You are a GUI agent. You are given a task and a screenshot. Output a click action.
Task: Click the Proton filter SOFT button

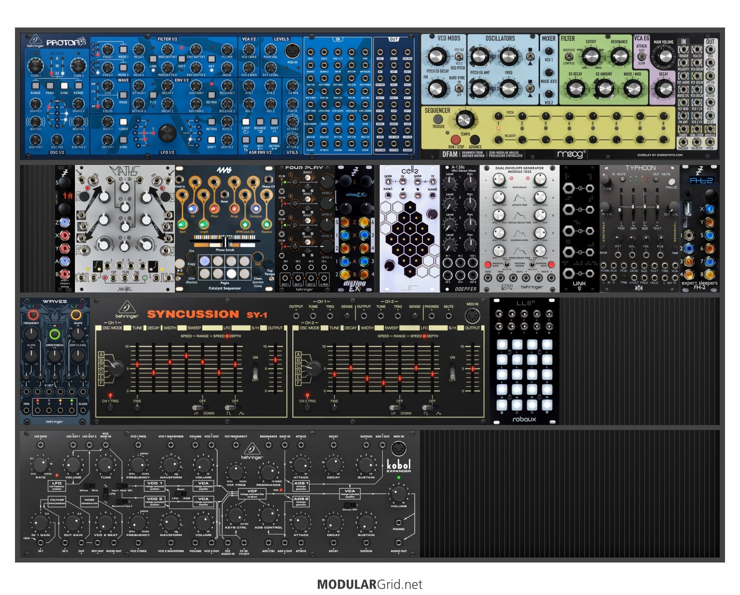[182, 59]
